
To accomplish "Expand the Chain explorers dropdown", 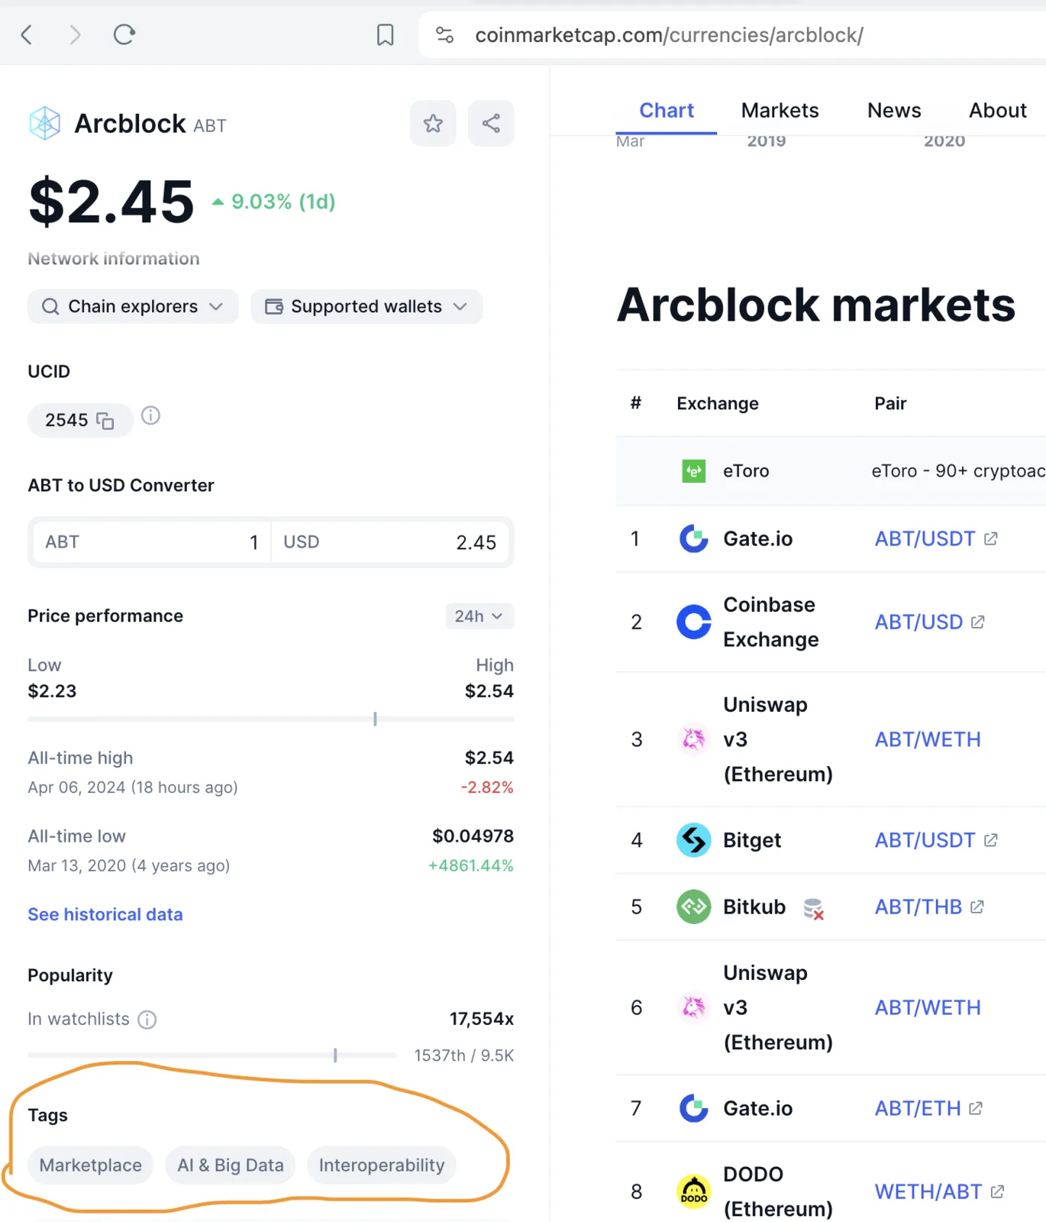I will tap(133, 306).
